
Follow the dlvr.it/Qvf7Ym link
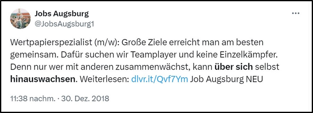160,79
